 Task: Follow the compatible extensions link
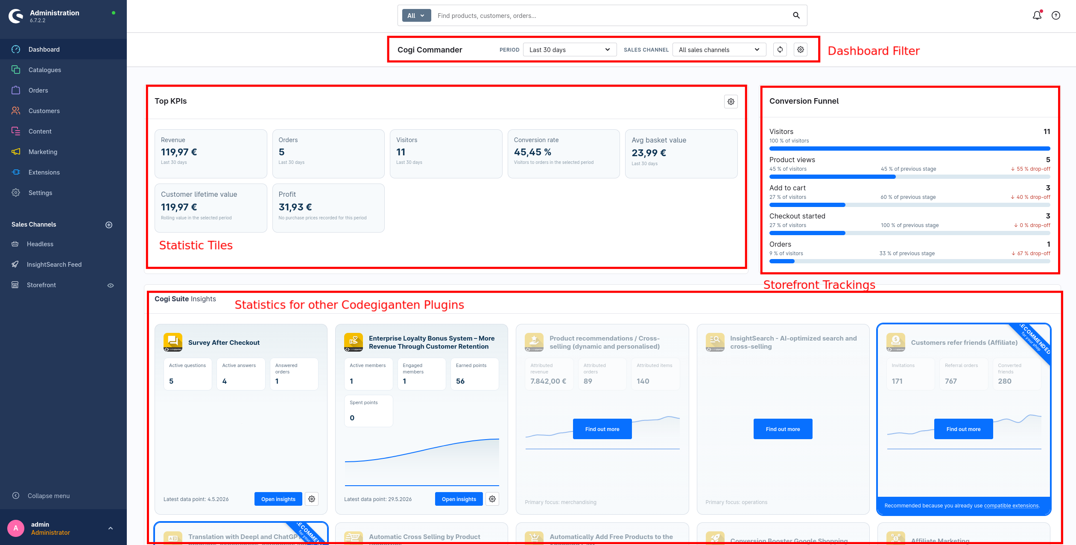point(1011,506)
